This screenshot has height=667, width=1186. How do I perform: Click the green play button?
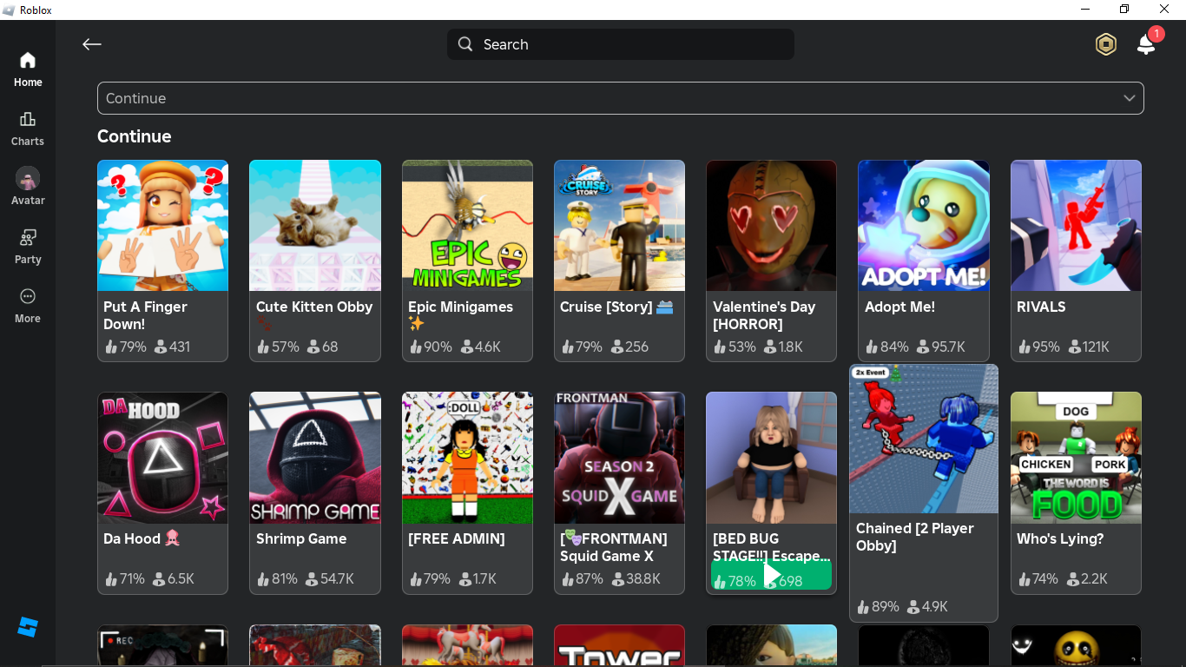tap(771, 575)
